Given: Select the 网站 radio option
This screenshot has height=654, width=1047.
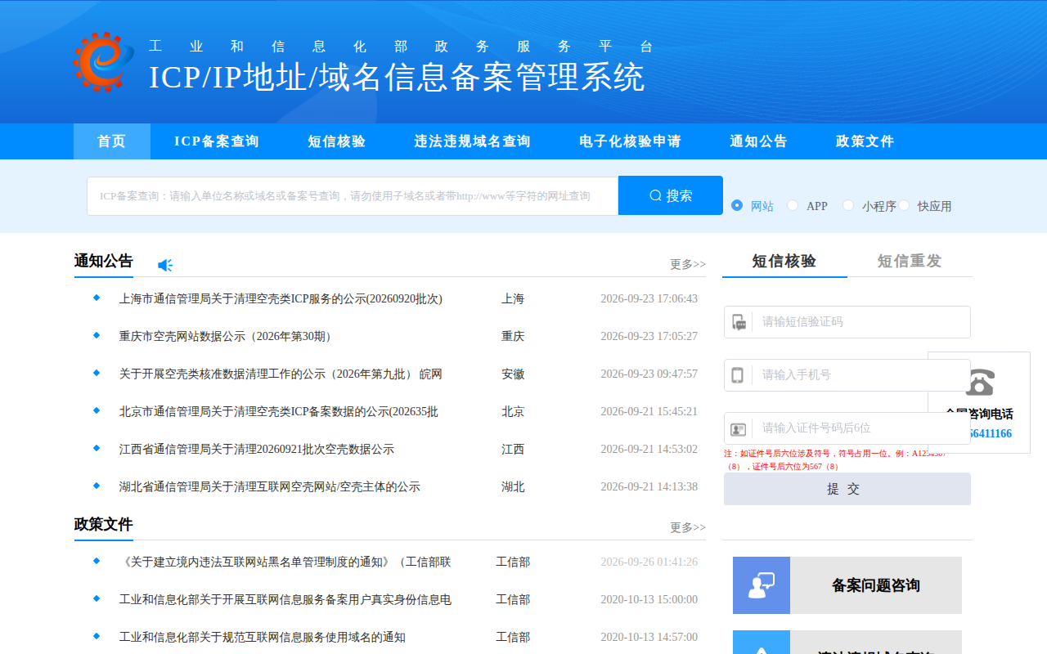Looking at the screenshot, I should point(737,205).
